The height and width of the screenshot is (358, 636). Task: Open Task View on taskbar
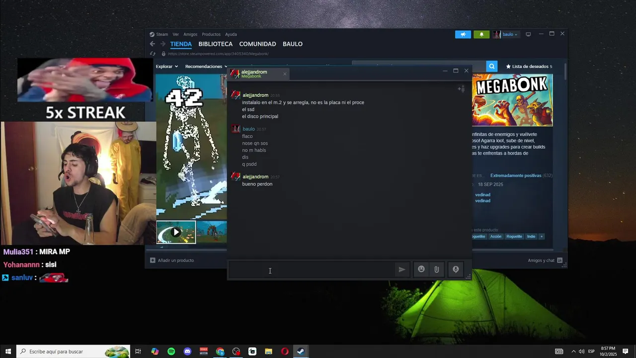138,352
